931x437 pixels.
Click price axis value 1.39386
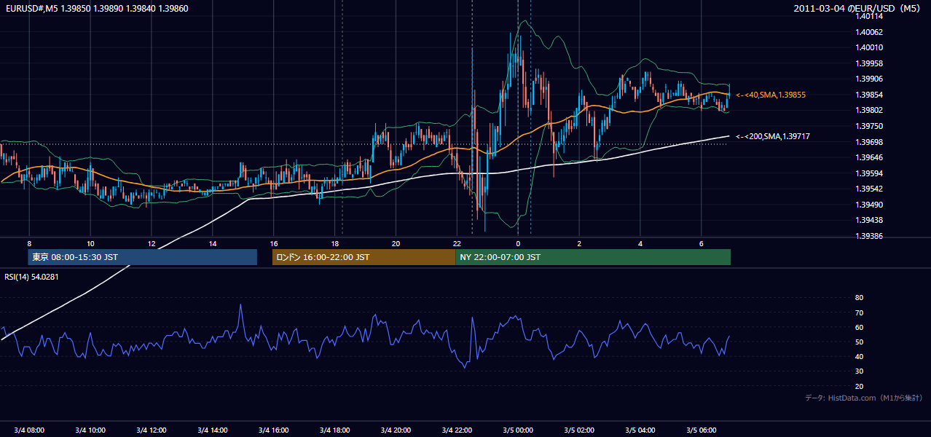[x=871, y=236]
